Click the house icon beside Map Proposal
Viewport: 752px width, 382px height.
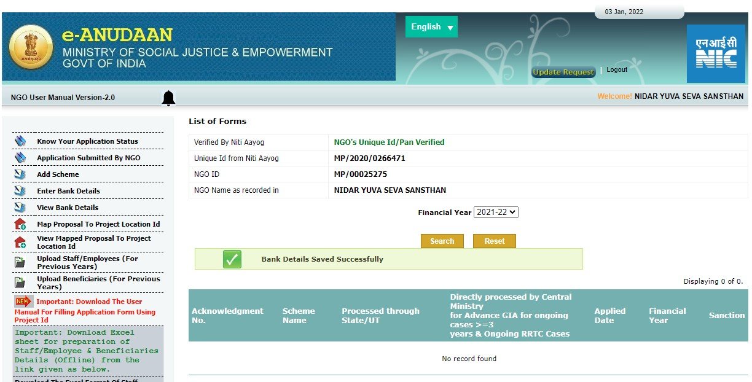pos(20,224)
